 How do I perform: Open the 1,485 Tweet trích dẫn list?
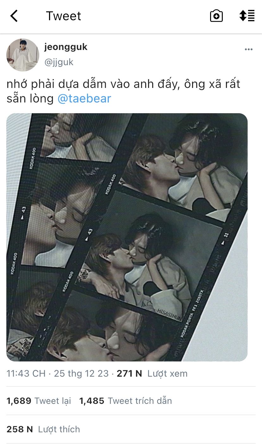tap(126, 401)
